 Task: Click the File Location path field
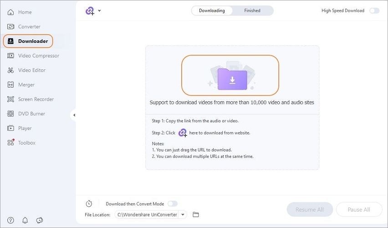pos(147,215)
